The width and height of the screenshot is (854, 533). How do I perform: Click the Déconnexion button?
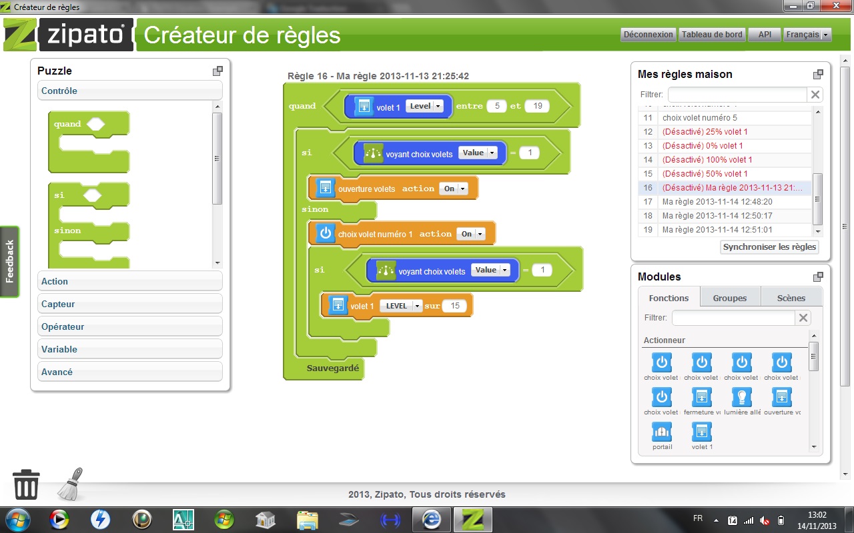tap(648, 35)
